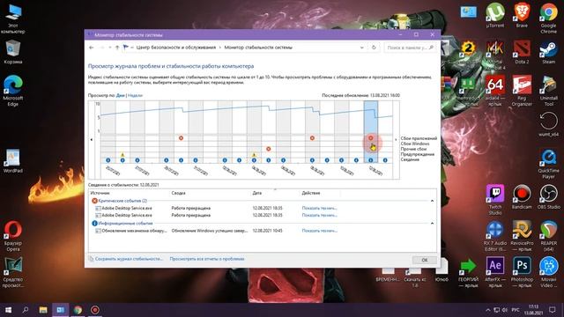The image size is (564, 317).
Task: Click Центр безопасности и обслуживания breadcrumb
Action: (x=176, y=48)
